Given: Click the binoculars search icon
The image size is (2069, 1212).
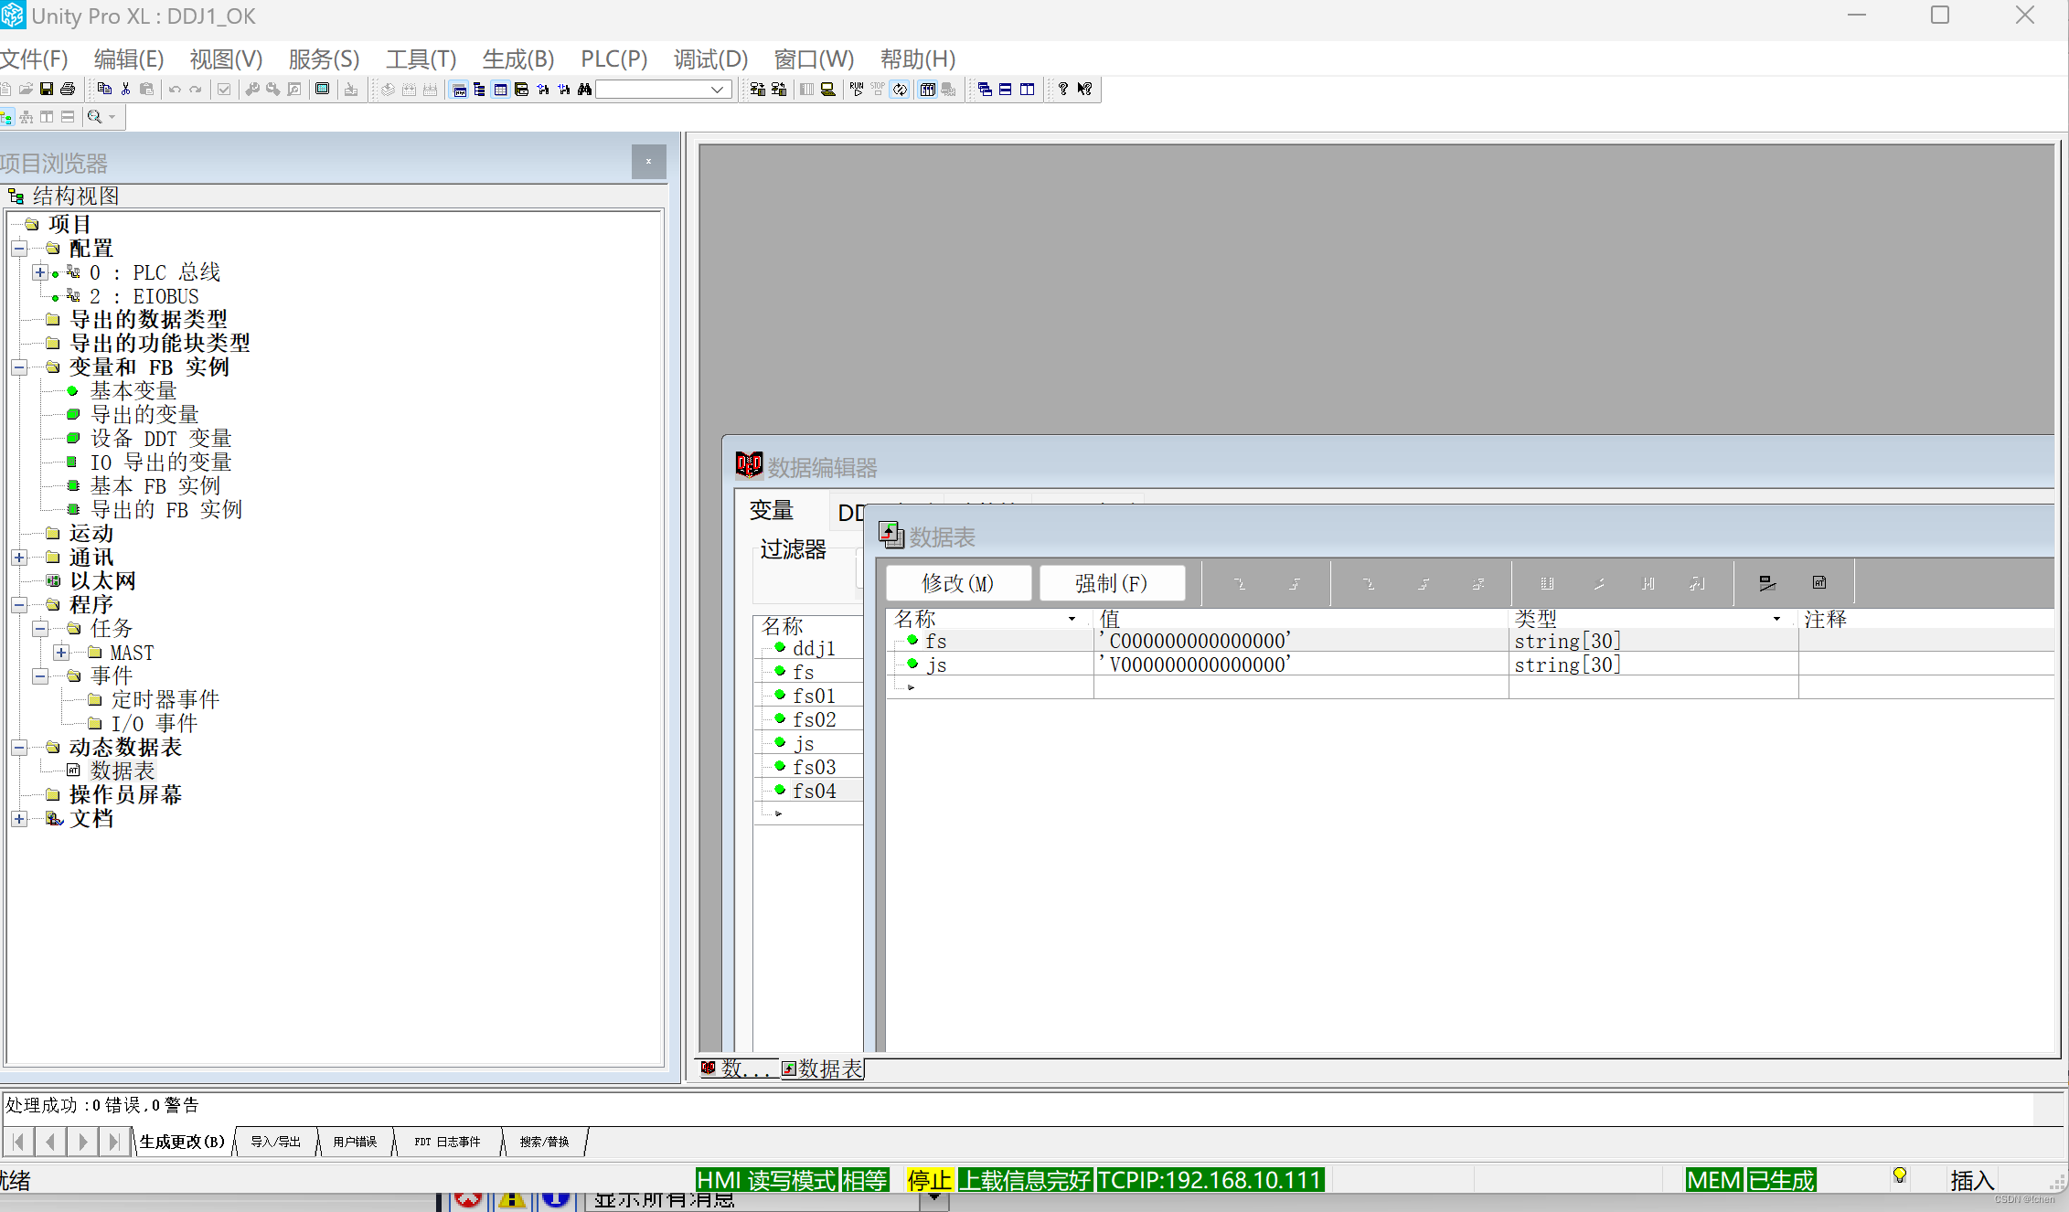Looking at the screenshot, I should 584,89.
